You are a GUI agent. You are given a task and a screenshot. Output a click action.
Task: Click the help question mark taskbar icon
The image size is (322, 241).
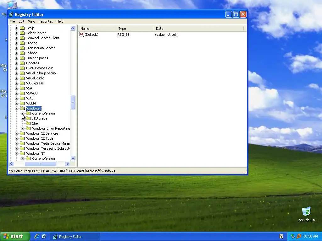tap(281, 236)
